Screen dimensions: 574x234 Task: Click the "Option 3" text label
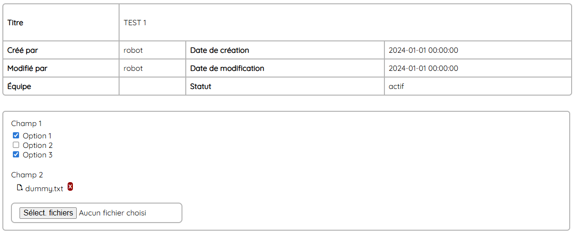tap(38, 155)
